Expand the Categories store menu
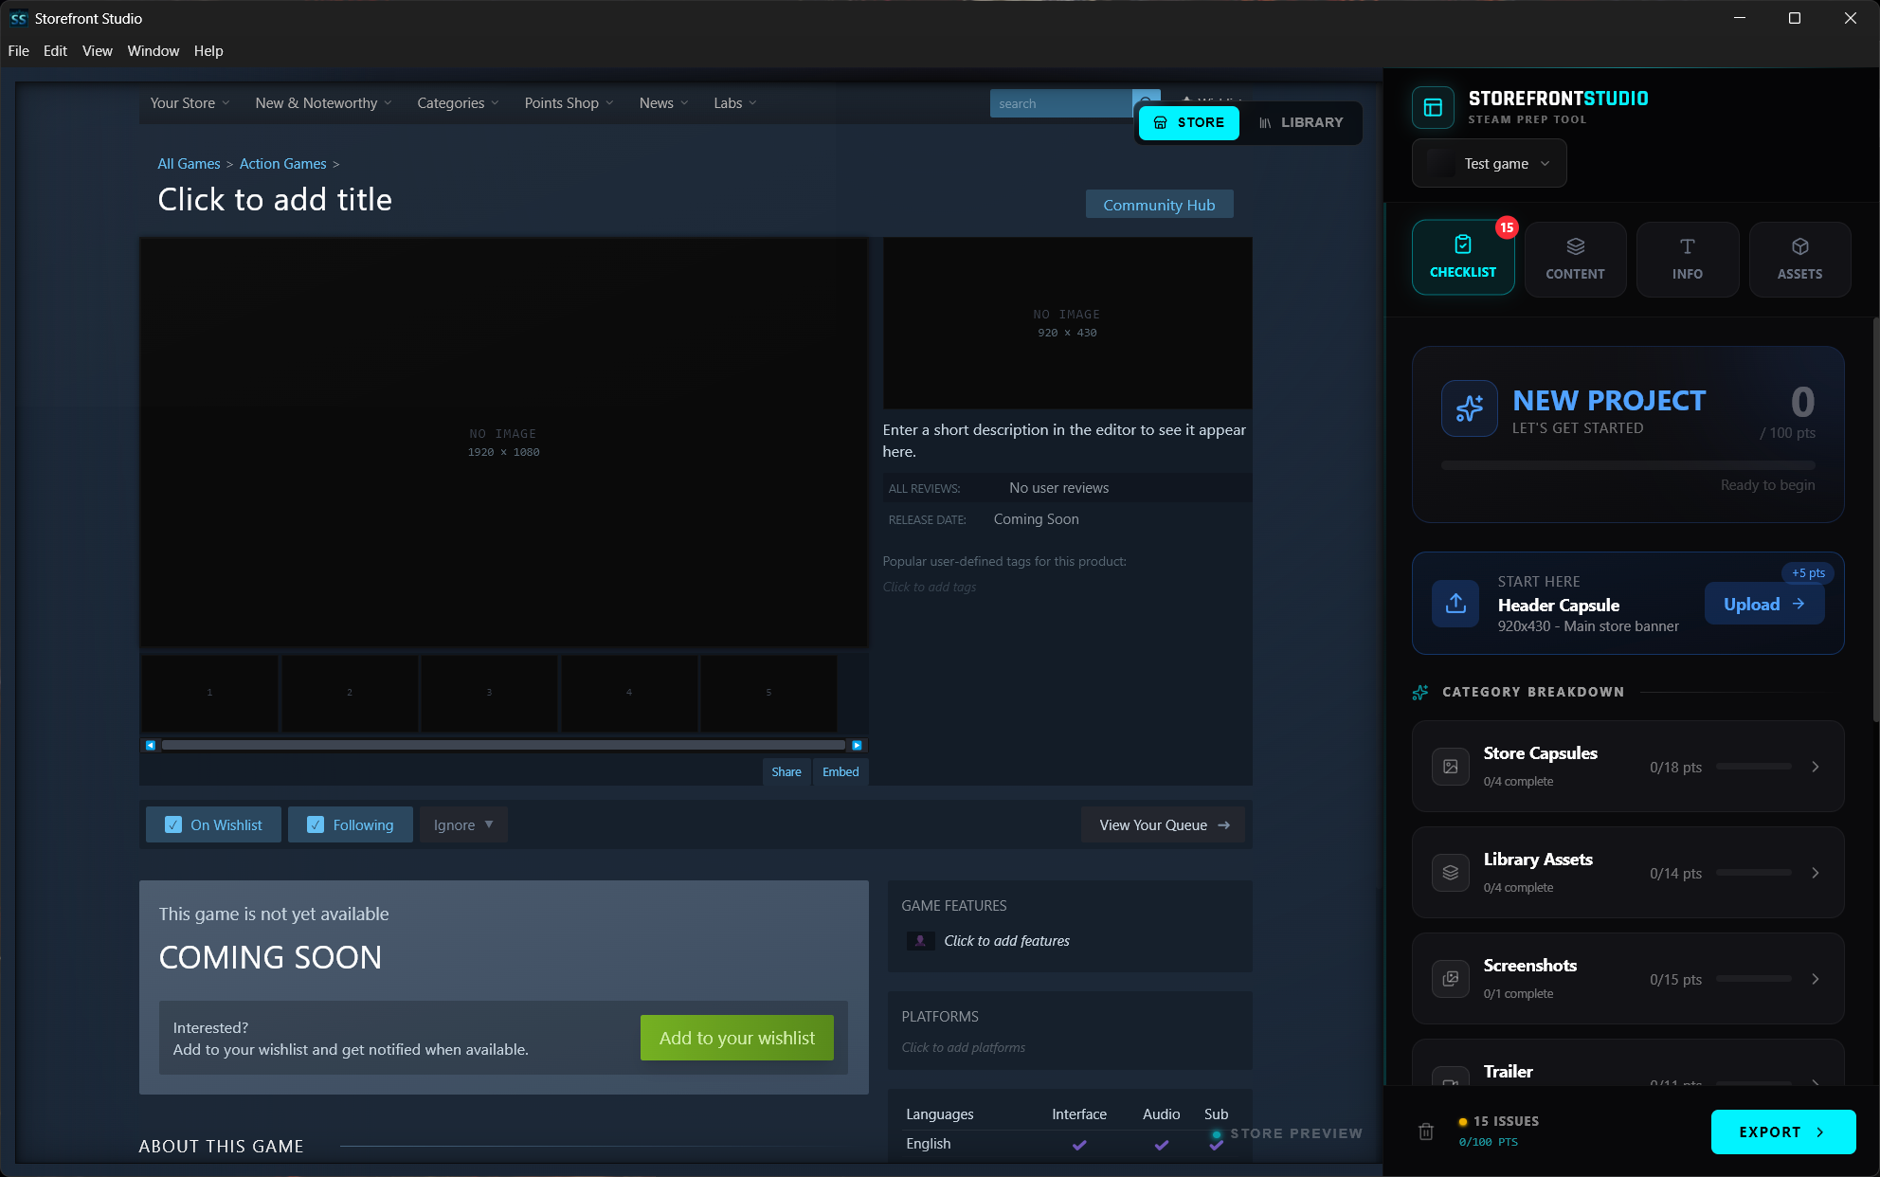This screenshot has width=1880, height=1177. click(x=458, y=103)
